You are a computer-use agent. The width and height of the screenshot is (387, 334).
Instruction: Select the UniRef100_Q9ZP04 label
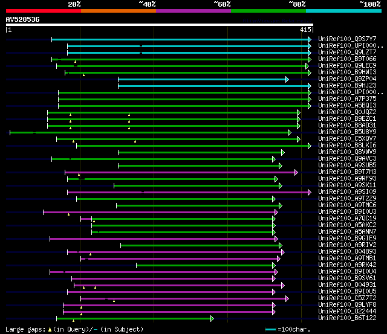pyautogui.click(x=347, y=79)
